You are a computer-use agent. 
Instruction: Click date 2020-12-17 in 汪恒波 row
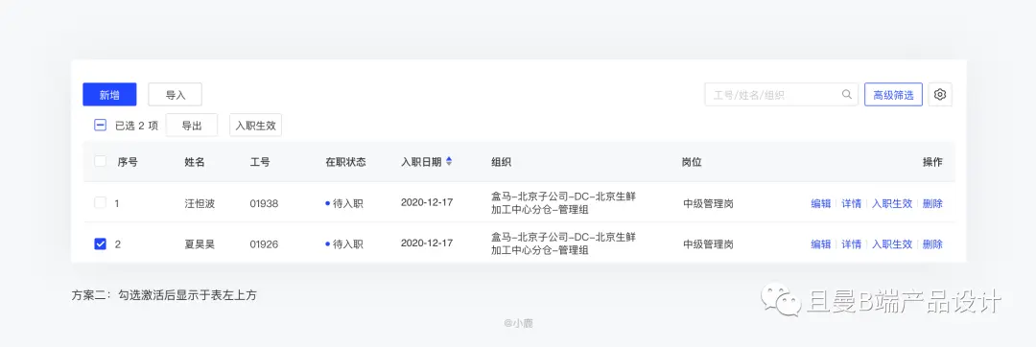click(427, 202)
